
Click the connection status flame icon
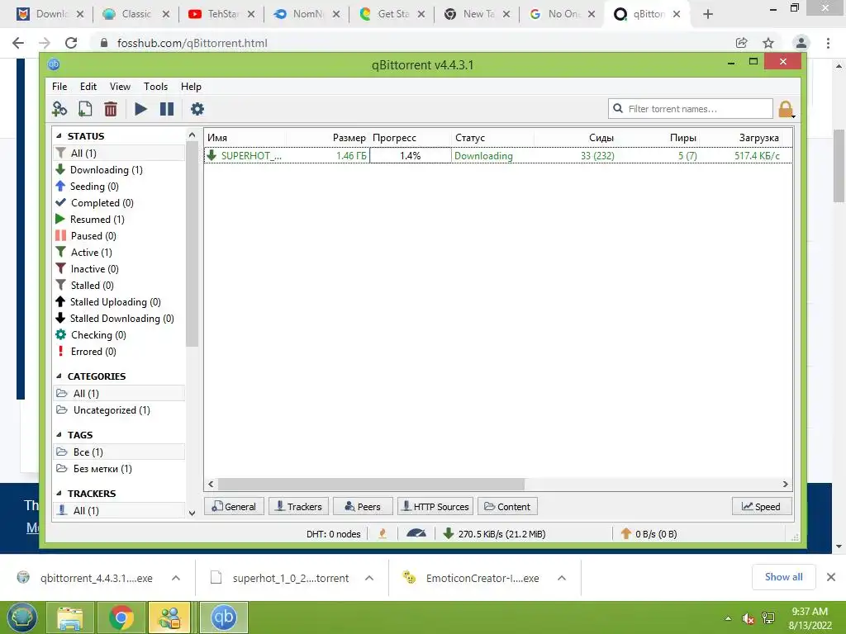point(383,534)
